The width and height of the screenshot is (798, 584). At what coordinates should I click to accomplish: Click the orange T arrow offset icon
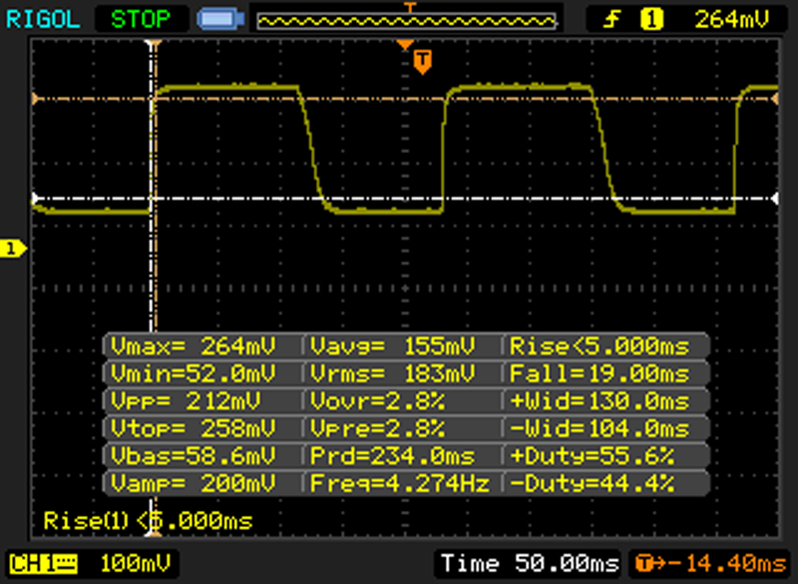650,564
